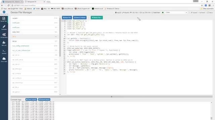This screenshot has width=215, height=120.
Task: Open the eBay UK bookmark
Action: [x=46, y=9]
